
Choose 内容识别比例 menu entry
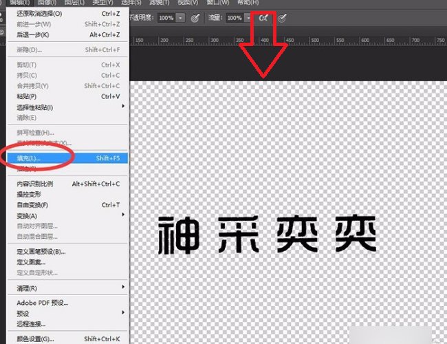pos(68,184)
